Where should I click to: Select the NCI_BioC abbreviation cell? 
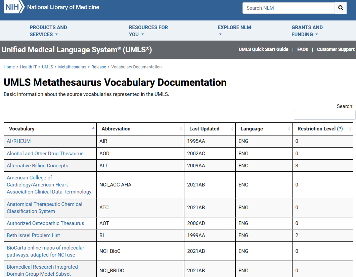click(x=140, y=251)
